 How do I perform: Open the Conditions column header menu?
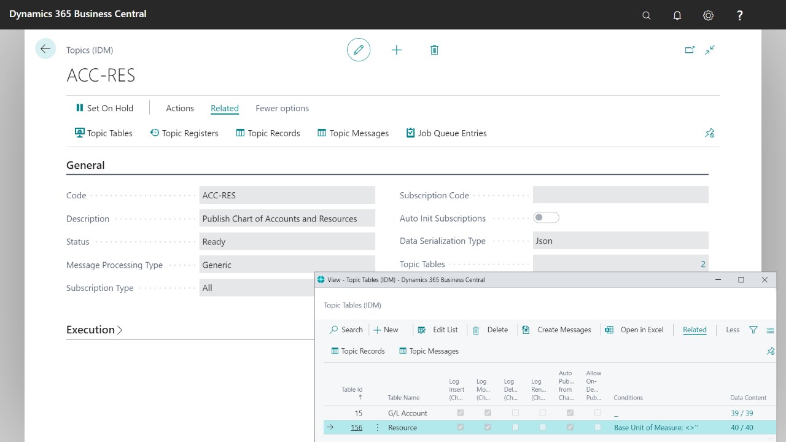point(628,398)
